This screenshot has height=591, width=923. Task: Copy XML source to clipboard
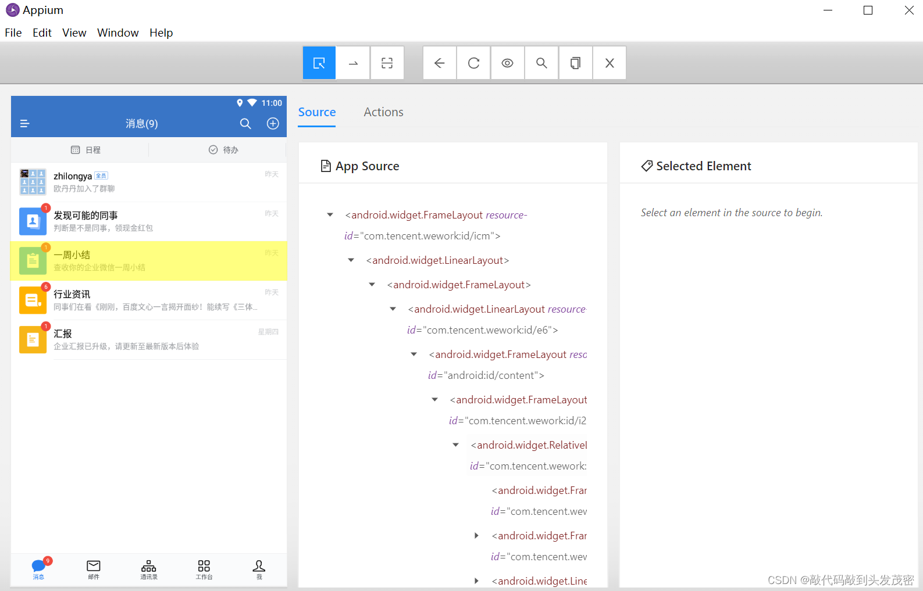576,63
